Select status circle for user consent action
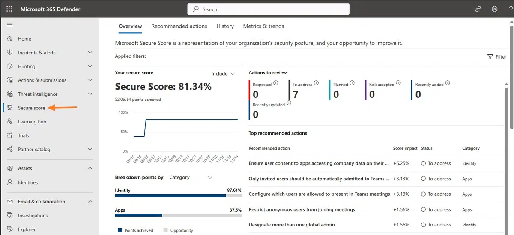Image resolution: width=514 pixels, height=235 pixels. click(423, 163)
